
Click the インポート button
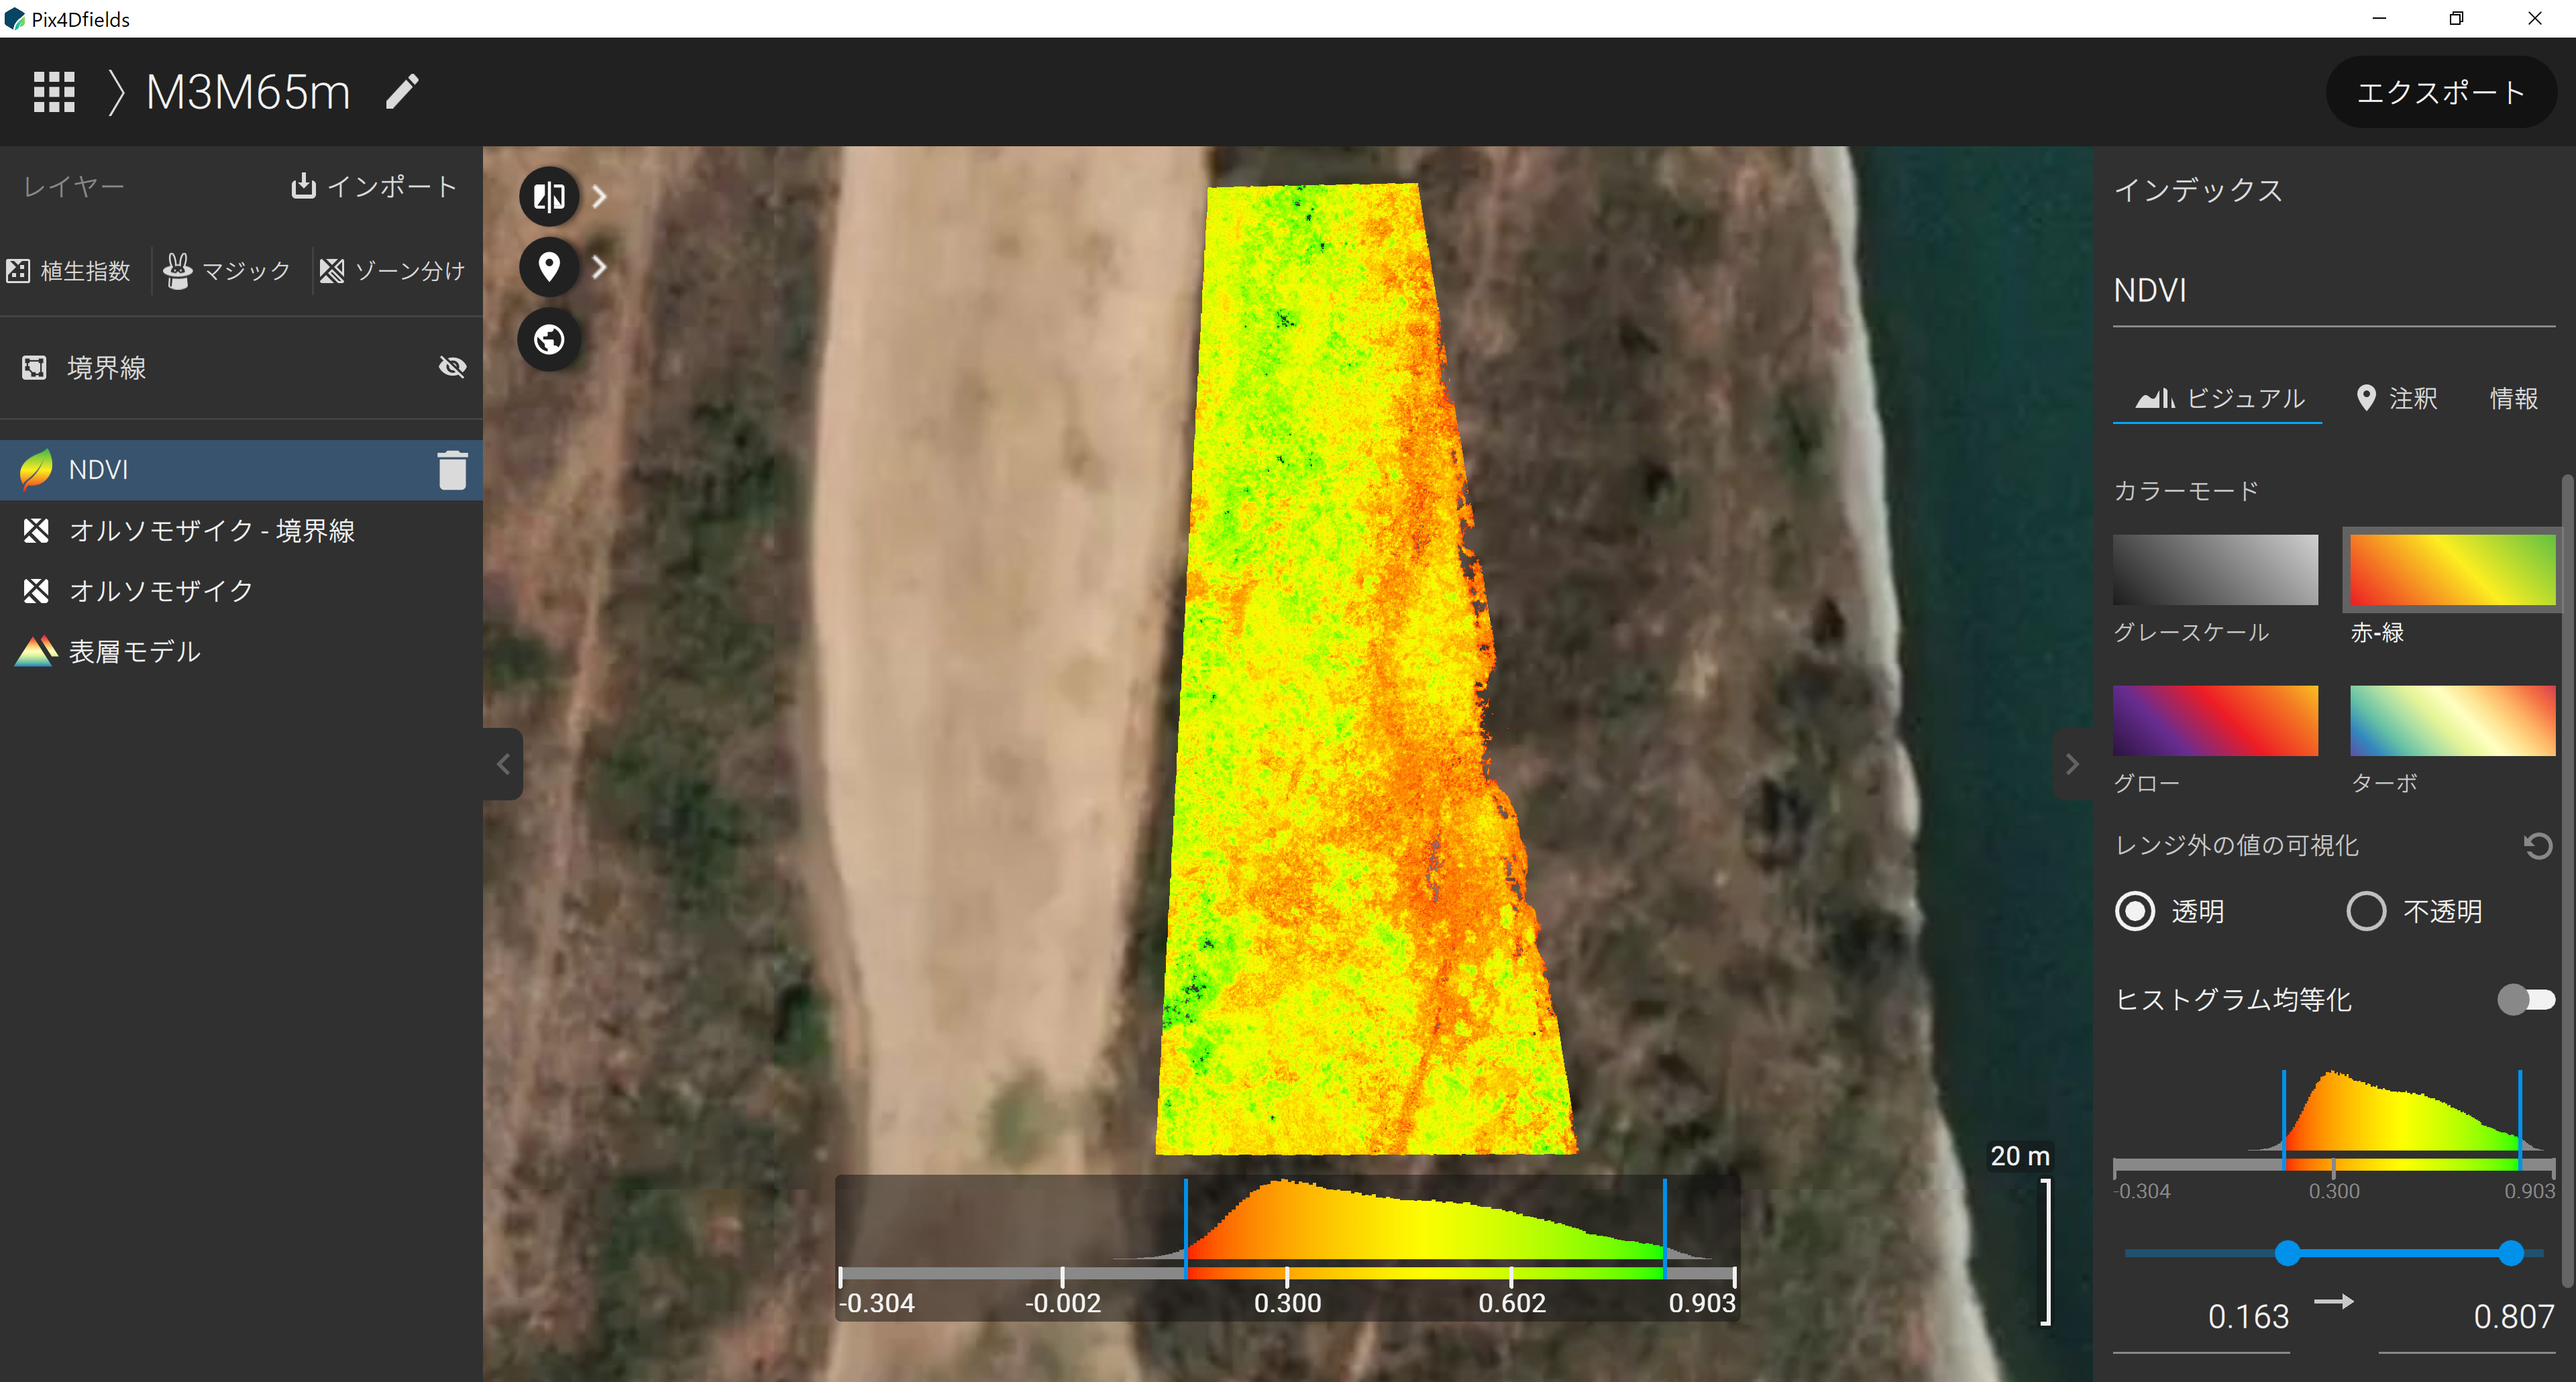[374, 186]
